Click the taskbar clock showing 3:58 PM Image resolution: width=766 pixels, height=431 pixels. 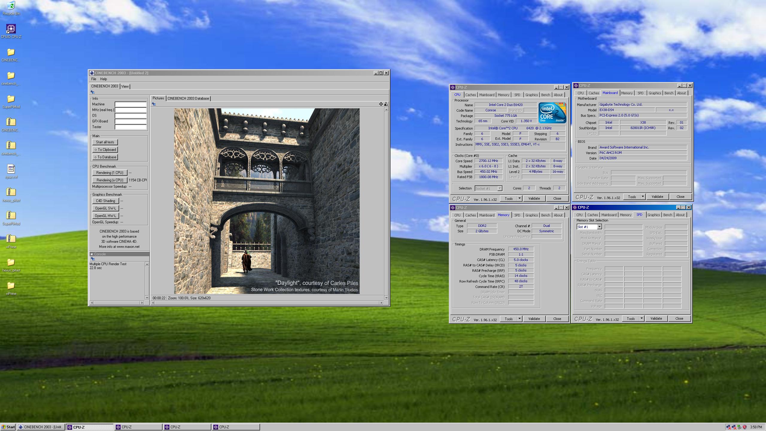(x=756, y=427)
